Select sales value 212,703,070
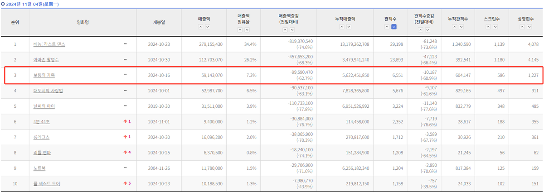Viewport: 544px width, 192px height. coord(211,60)
